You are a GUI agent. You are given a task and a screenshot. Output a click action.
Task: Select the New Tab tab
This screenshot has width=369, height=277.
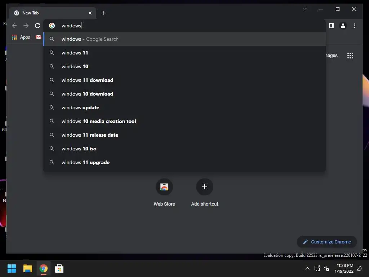pos(53,13)
